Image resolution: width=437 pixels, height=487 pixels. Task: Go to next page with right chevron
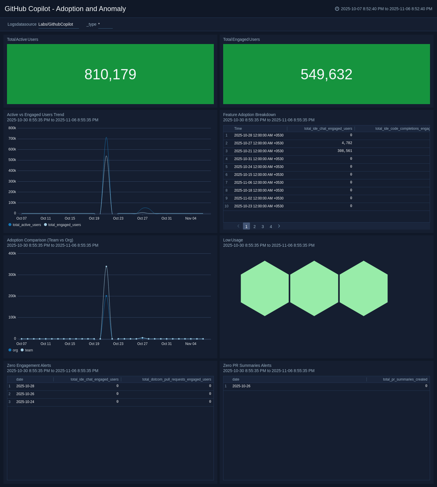(279, 226)
